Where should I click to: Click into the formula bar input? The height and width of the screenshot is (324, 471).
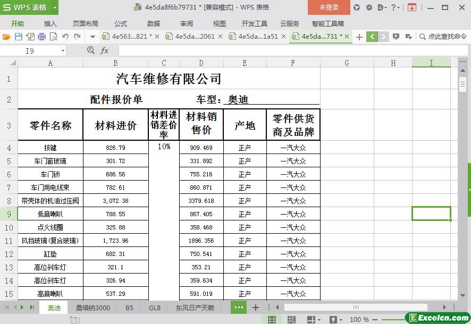293,50
